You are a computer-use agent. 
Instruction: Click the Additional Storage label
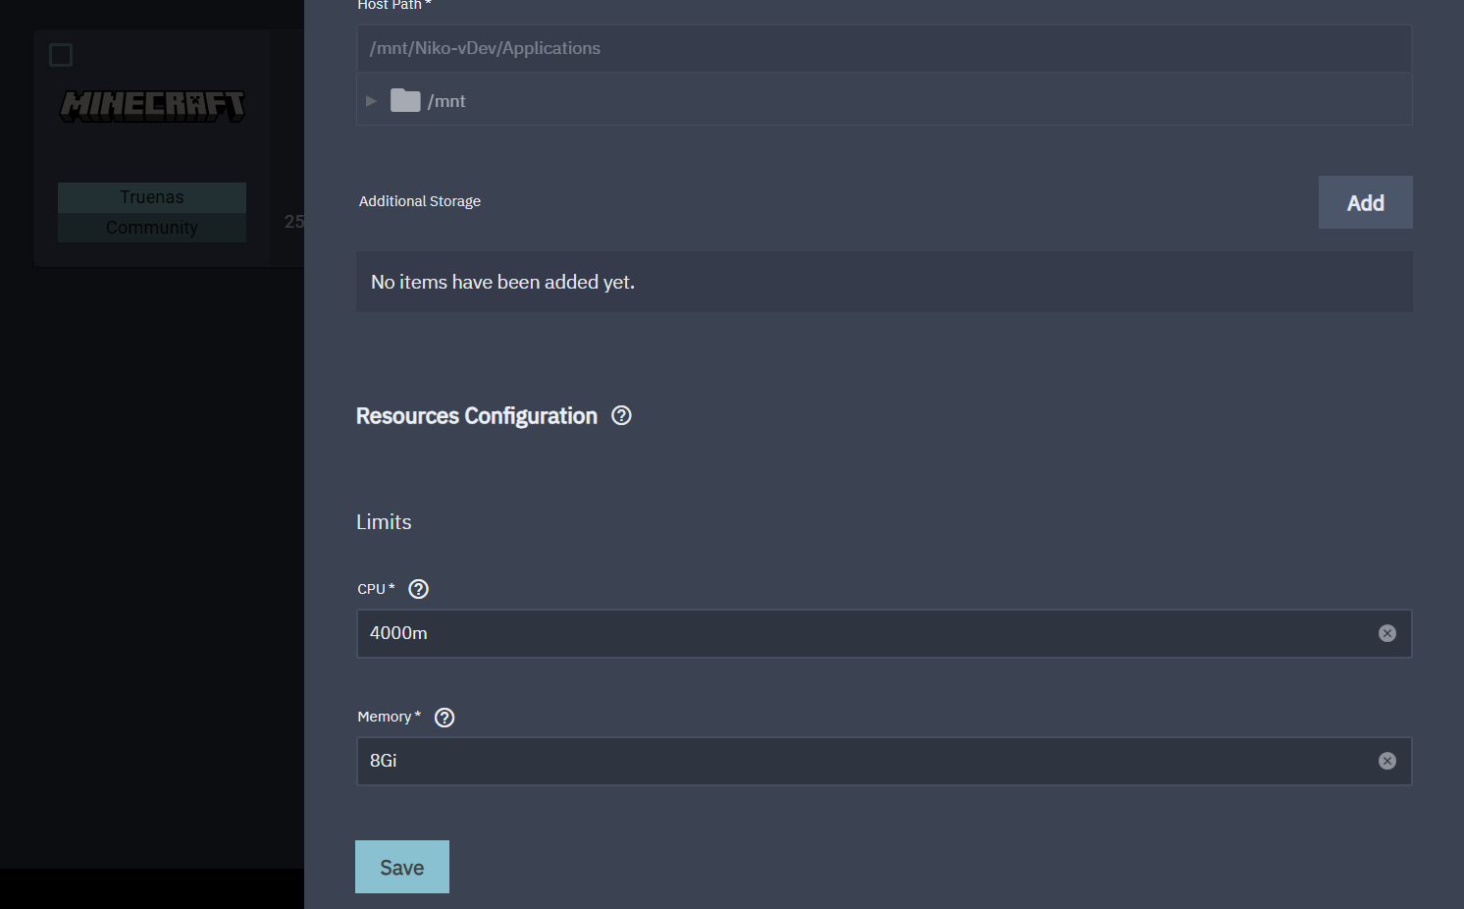tap(420, 201)
